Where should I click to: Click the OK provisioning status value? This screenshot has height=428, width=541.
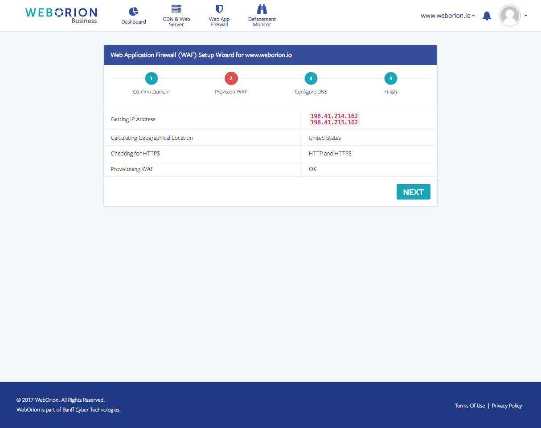[313, 169]
